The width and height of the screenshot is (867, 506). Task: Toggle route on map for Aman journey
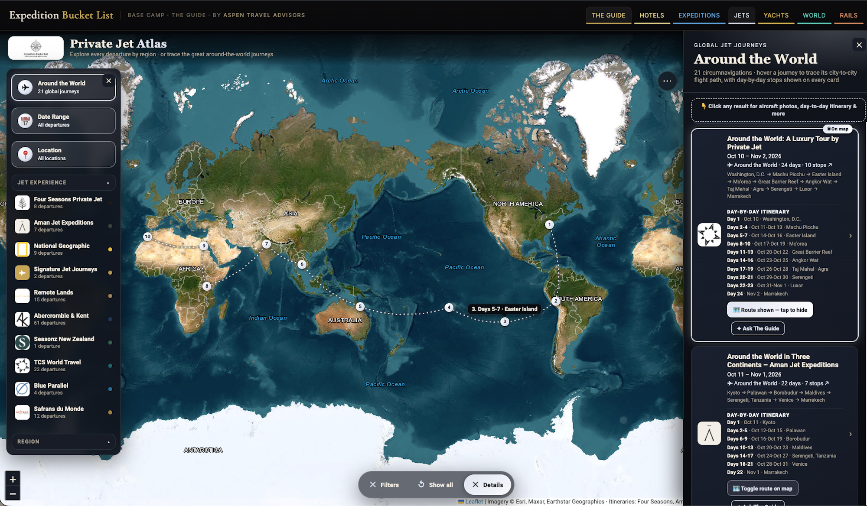(x=763, y=488)
